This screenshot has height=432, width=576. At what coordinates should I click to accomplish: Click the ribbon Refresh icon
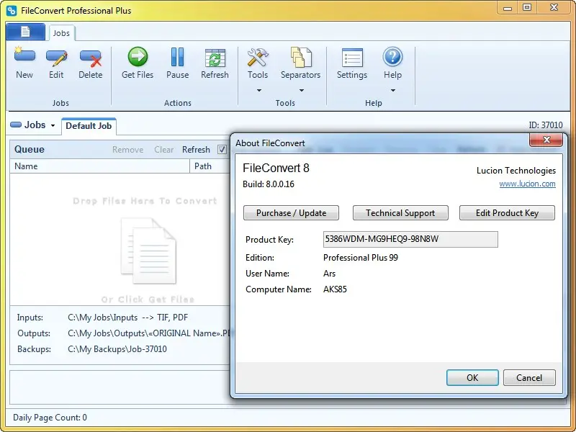[x=215, y=58]
